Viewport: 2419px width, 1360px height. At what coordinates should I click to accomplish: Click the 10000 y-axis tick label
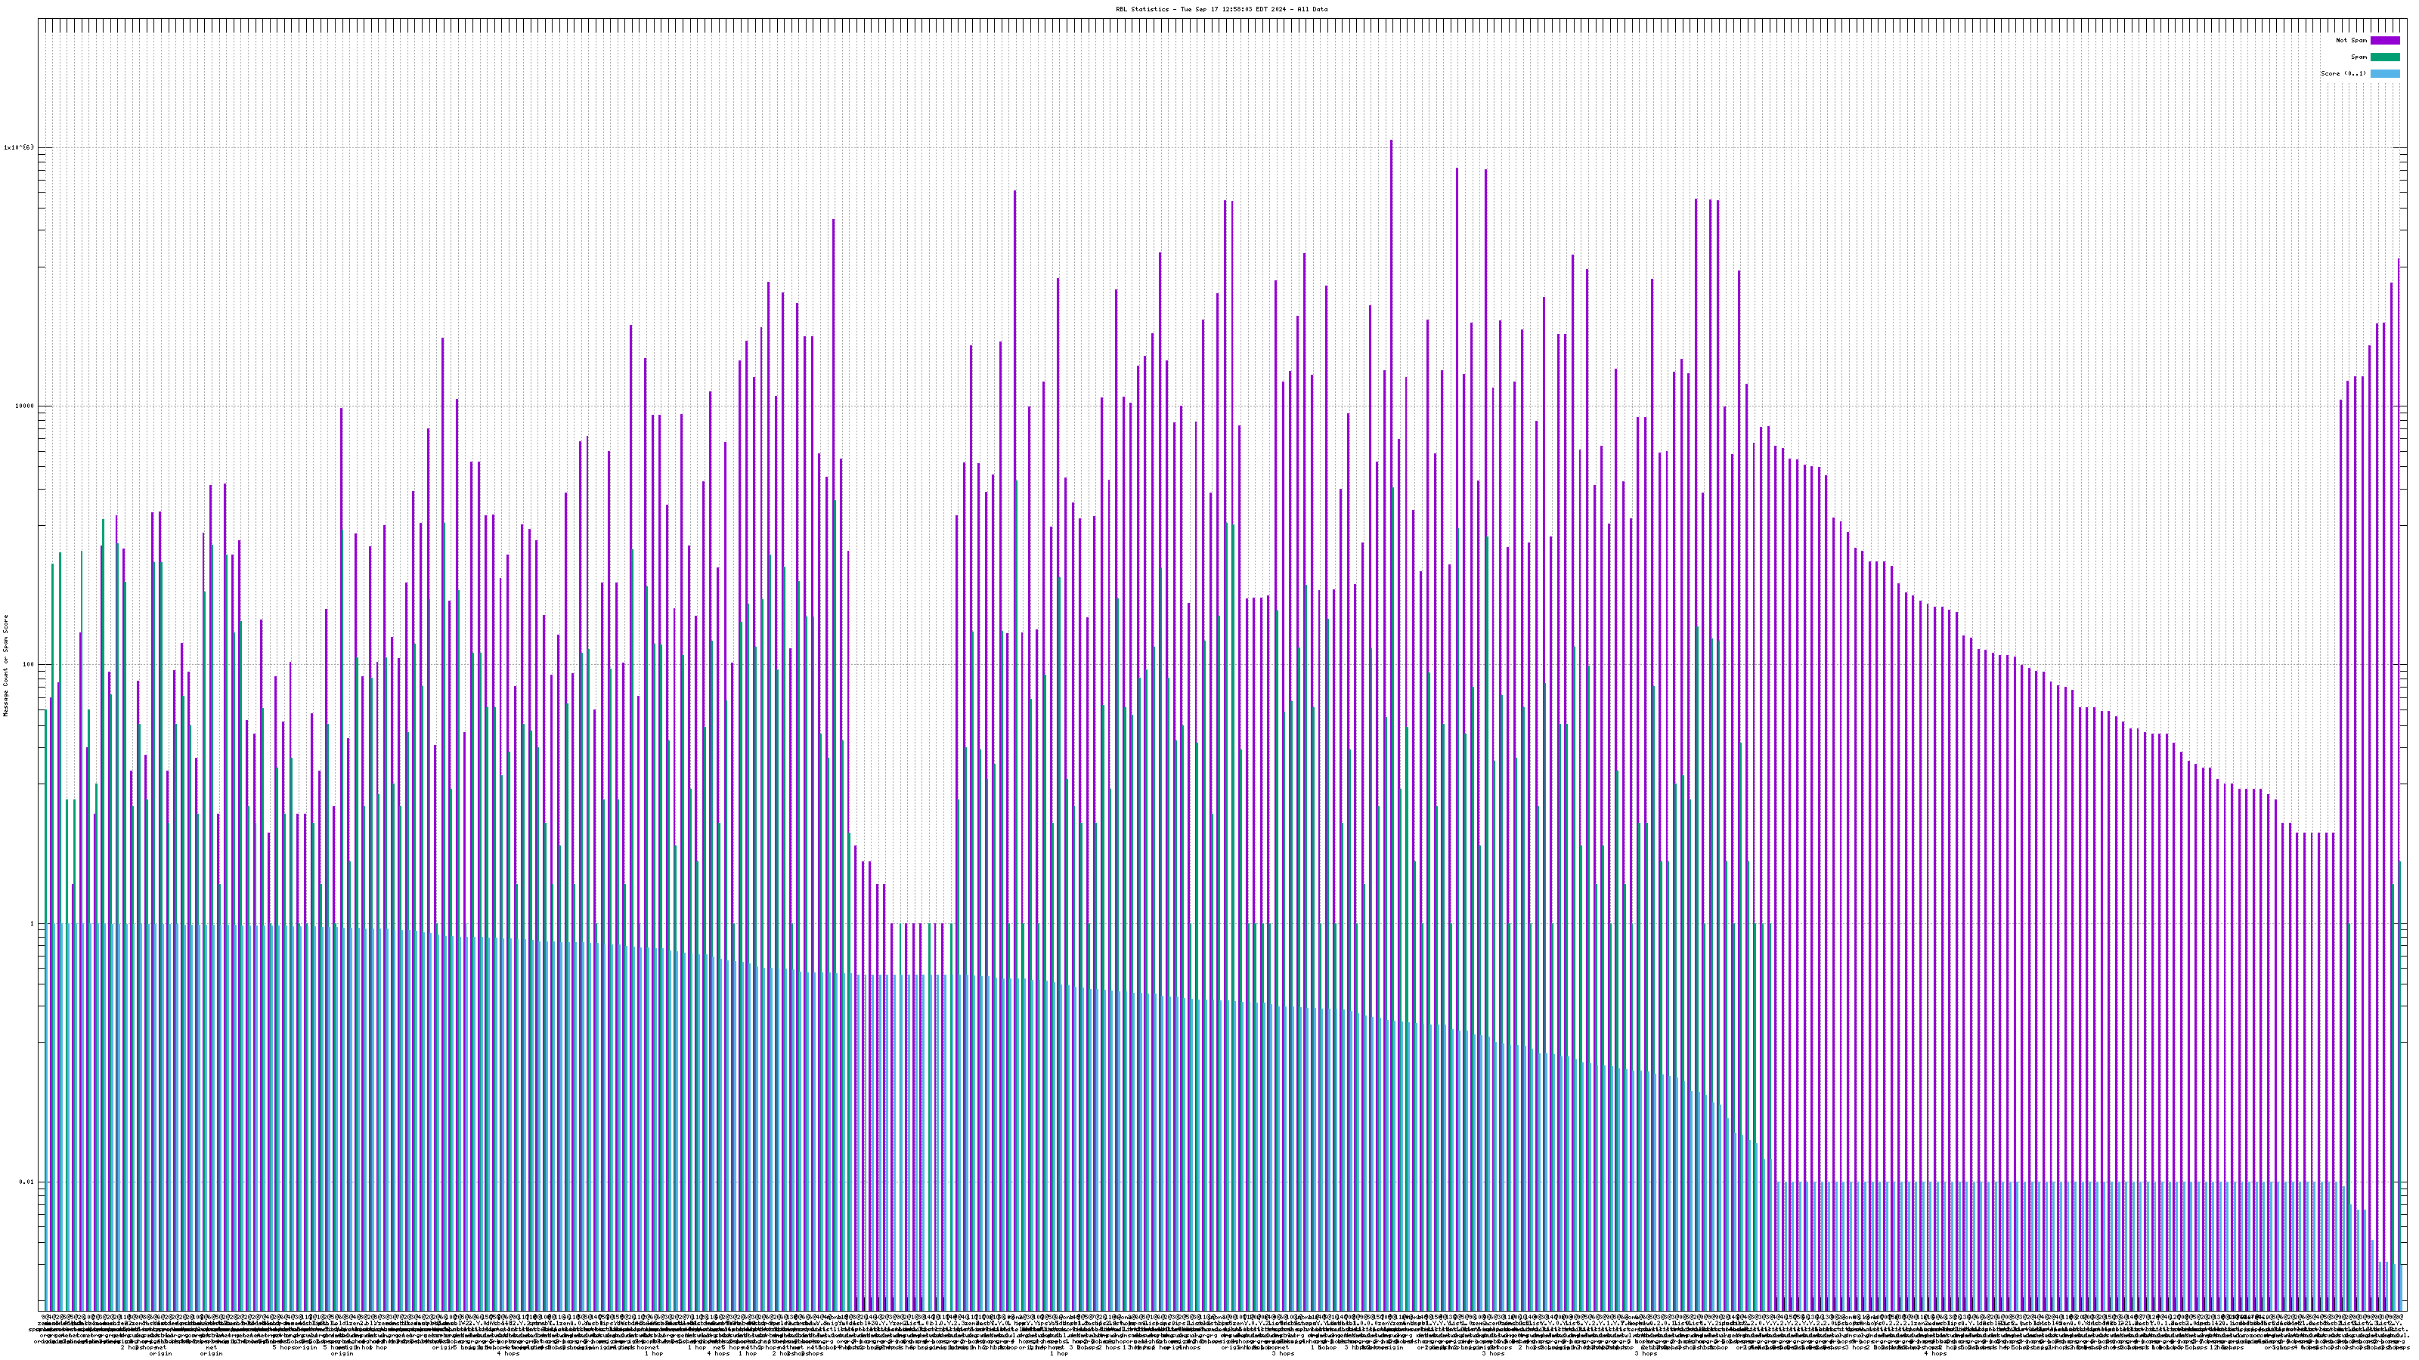(23, 406)
